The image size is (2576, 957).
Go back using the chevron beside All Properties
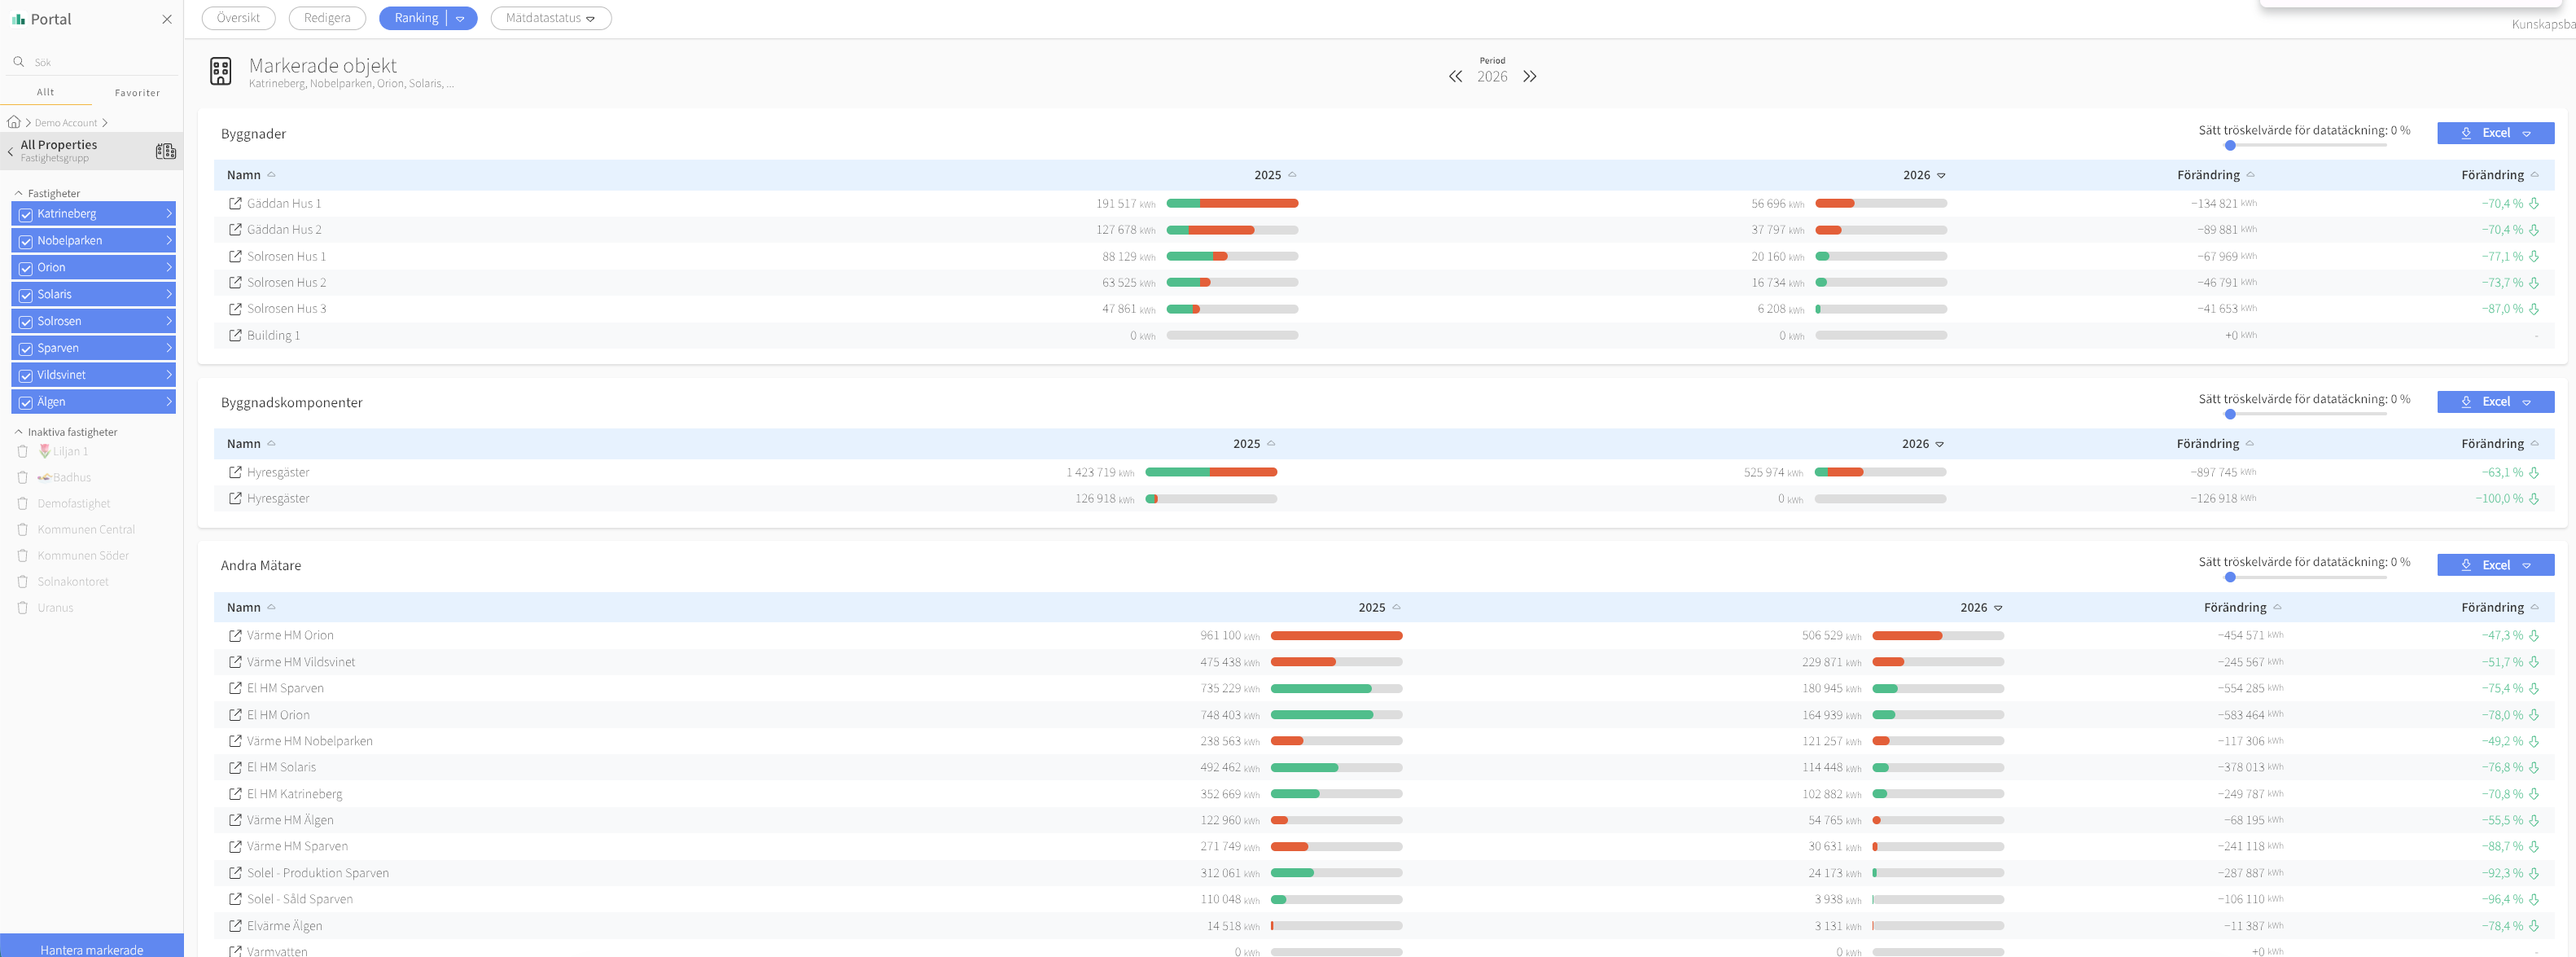(x=10, y=151)
